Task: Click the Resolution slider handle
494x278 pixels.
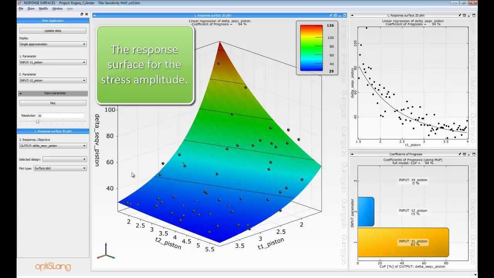Action: tap(37, 122)
